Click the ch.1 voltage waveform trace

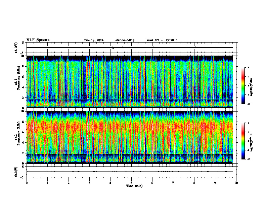(x=130, y=48)
